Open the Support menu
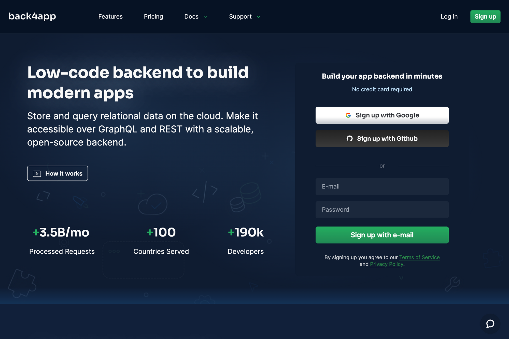The height and width of the screenshot is (339, 509). click(x=240, y=17)
